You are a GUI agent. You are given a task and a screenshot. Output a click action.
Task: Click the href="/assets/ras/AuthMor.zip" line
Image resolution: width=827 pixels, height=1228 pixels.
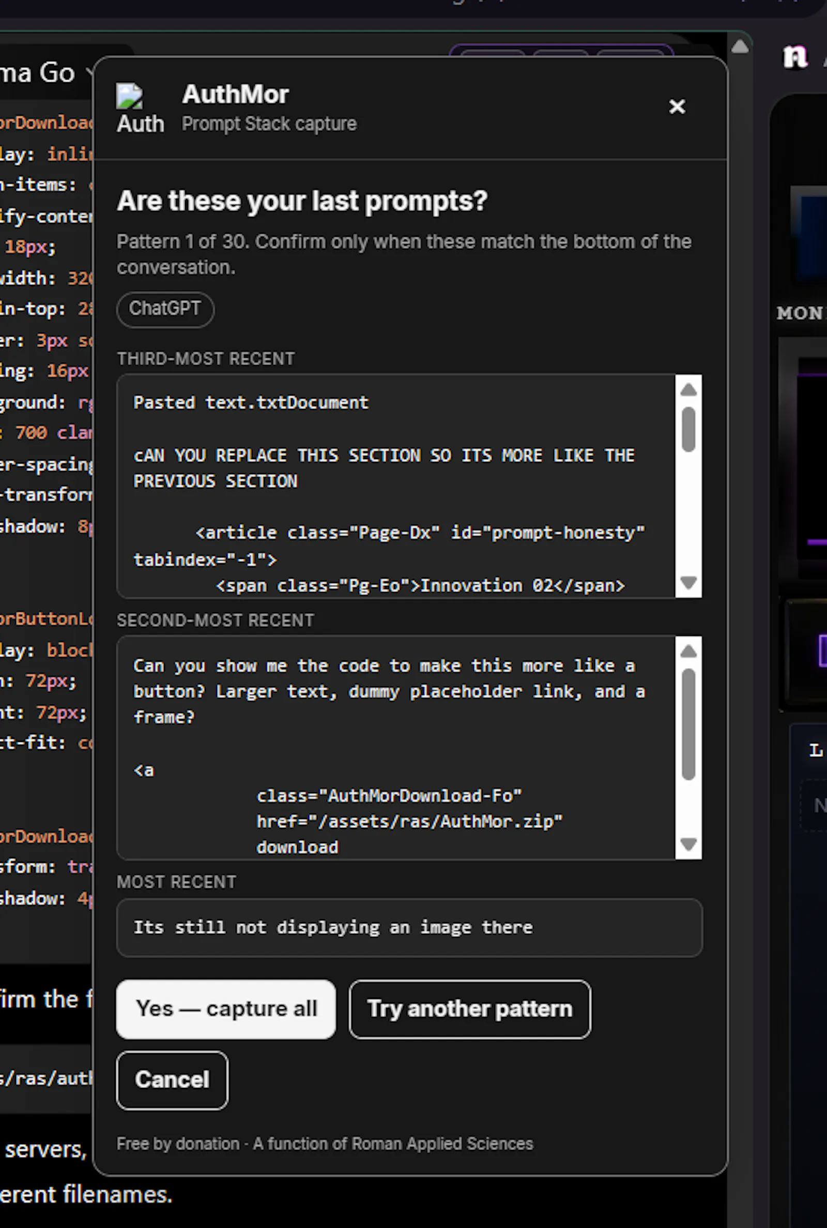[x=409, y=821]
